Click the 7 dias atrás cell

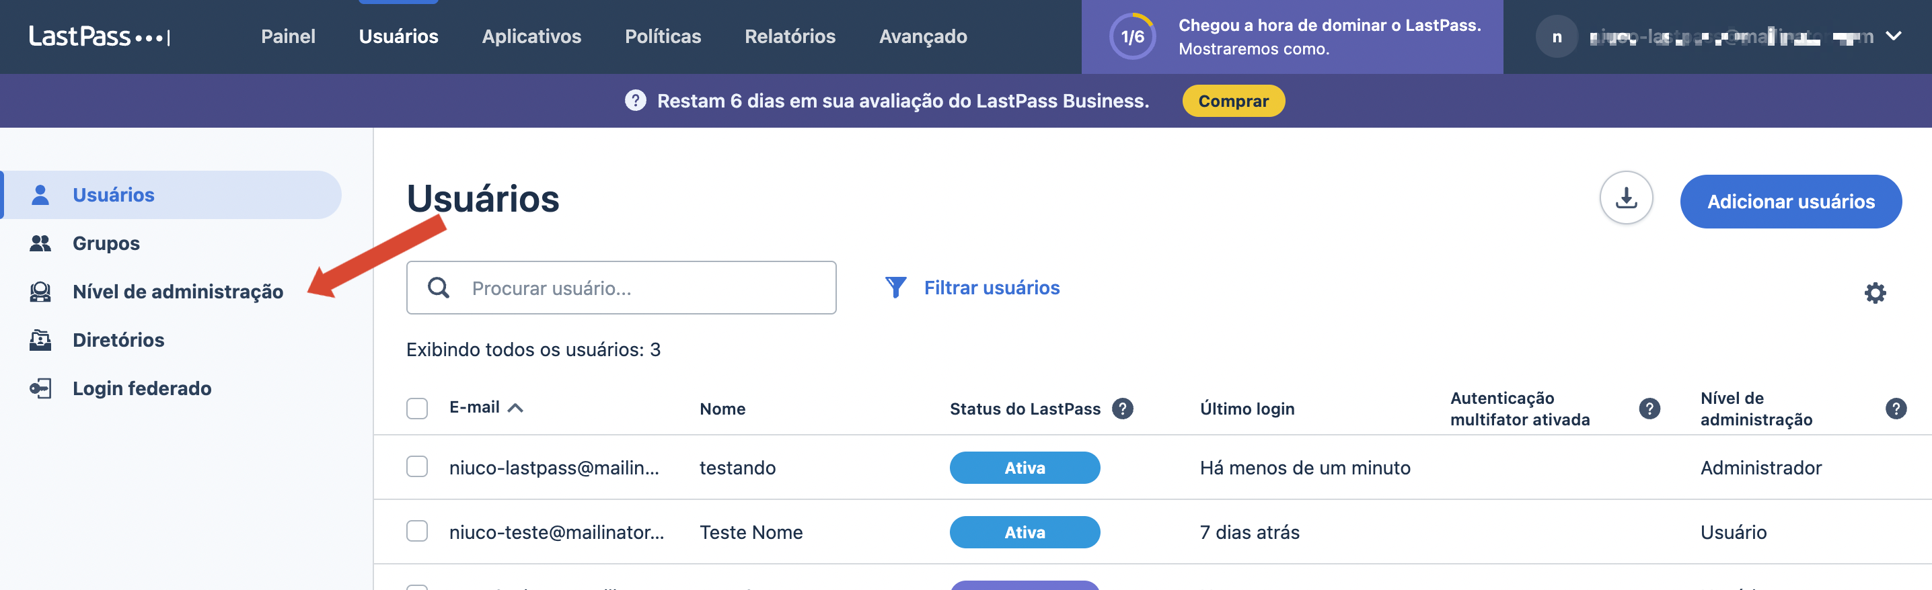tap(1249, 532)
